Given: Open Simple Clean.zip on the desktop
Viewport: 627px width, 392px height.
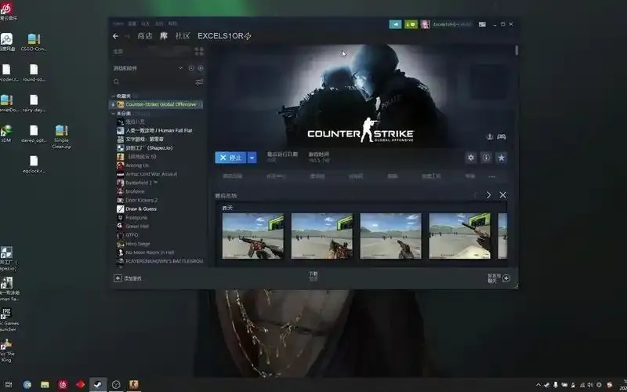Looking at the screenshot, I should tap(62, 136).
